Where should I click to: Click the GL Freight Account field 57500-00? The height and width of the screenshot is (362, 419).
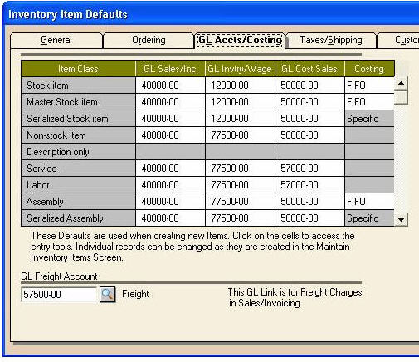click(59, 295)
